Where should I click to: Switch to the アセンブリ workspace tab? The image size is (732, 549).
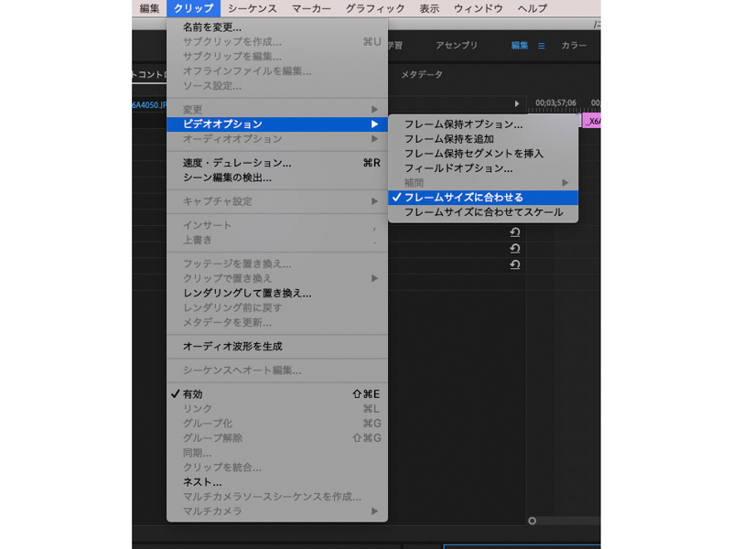pyautogui.click(x=456, y=44)
